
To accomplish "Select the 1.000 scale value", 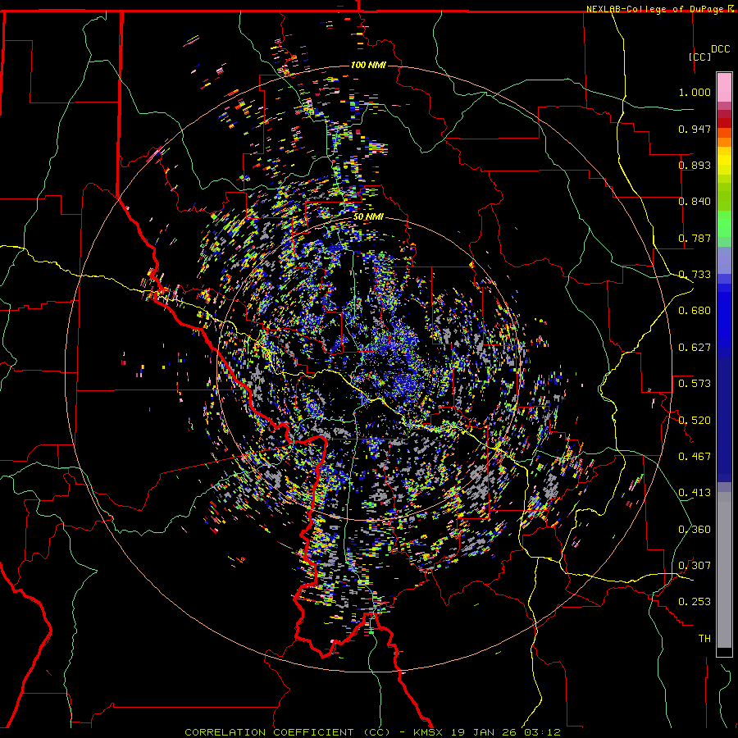I will point(695,92).
